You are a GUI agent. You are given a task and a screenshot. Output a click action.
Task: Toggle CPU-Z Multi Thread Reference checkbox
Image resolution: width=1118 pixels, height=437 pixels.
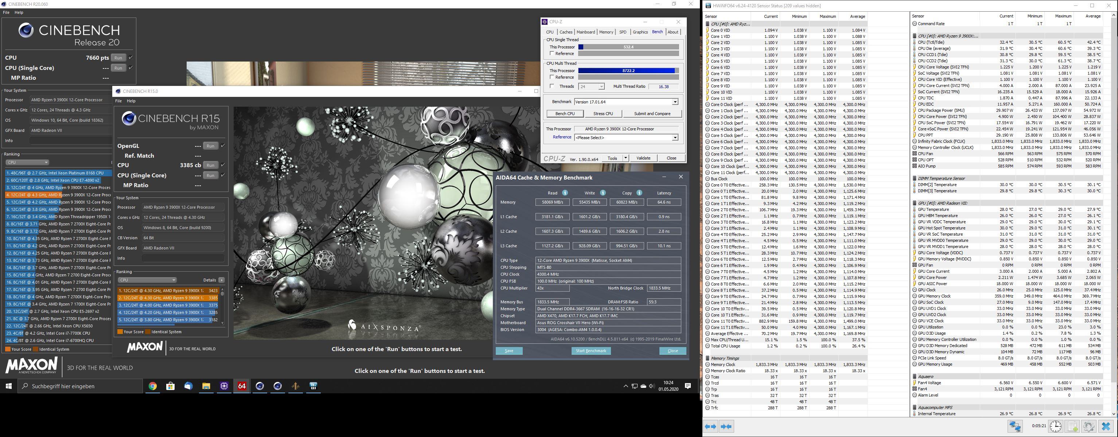click(x=552, y=77)
